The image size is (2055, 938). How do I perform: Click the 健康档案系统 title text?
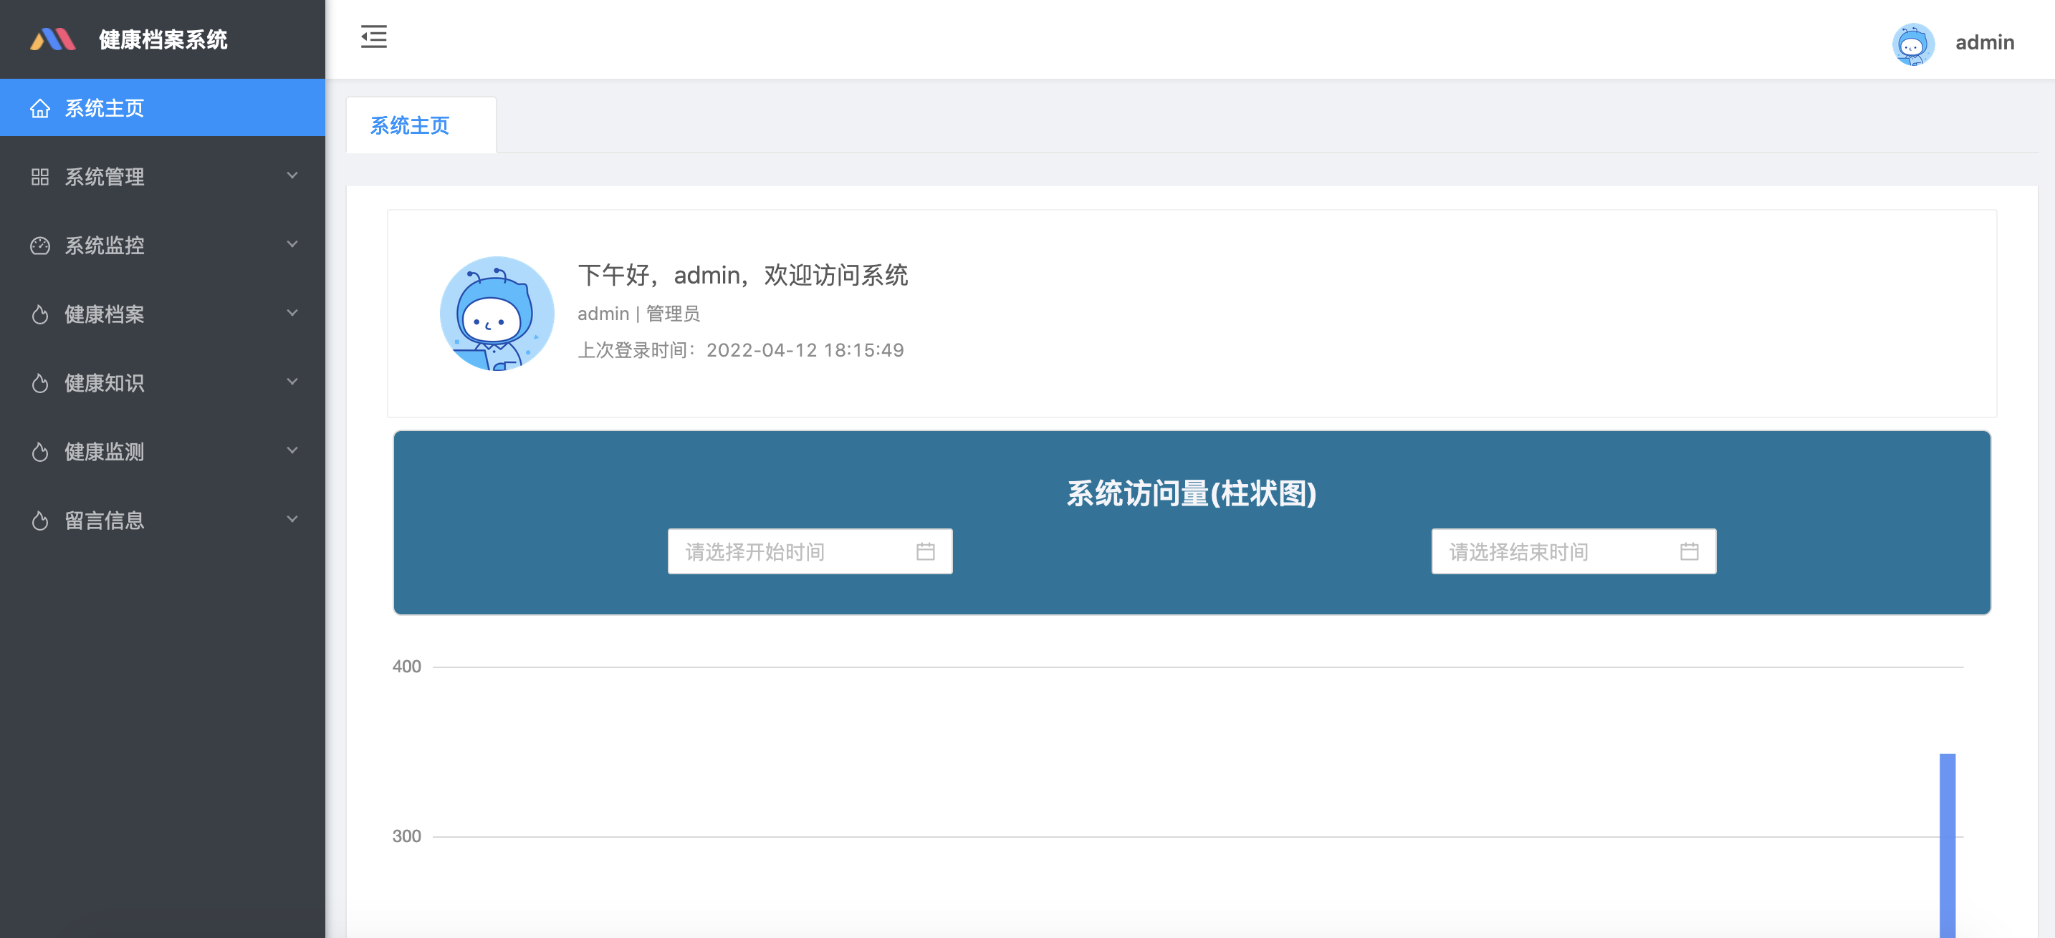click(163, 40)
